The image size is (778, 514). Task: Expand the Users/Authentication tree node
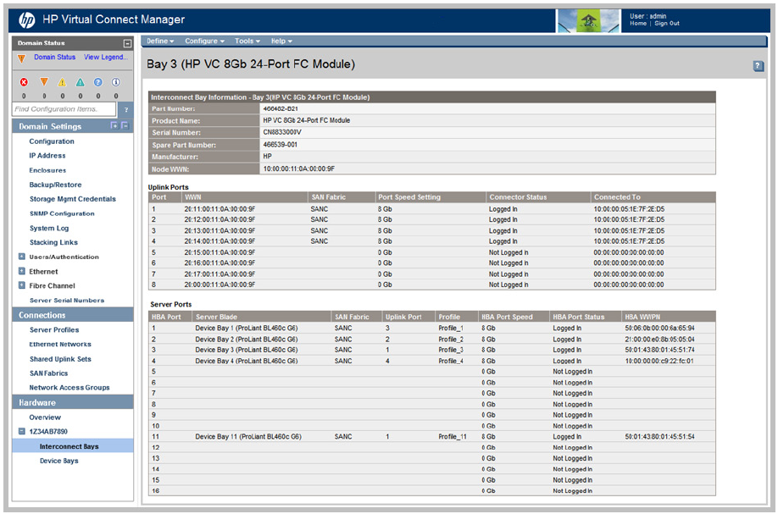point(21,257)
